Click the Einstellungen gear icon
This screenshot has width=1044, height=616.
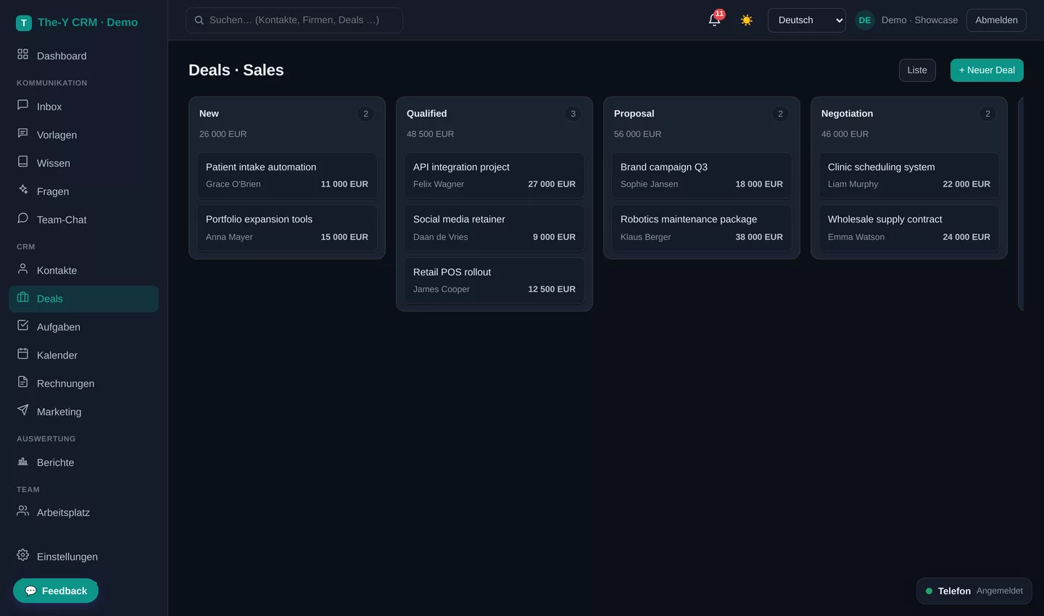(x=23, y=555)
